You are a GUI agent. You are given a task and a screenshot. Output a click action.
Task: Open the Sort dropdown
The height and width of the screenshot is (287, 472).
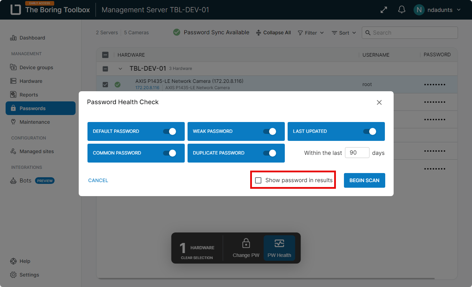coord(344,33)
